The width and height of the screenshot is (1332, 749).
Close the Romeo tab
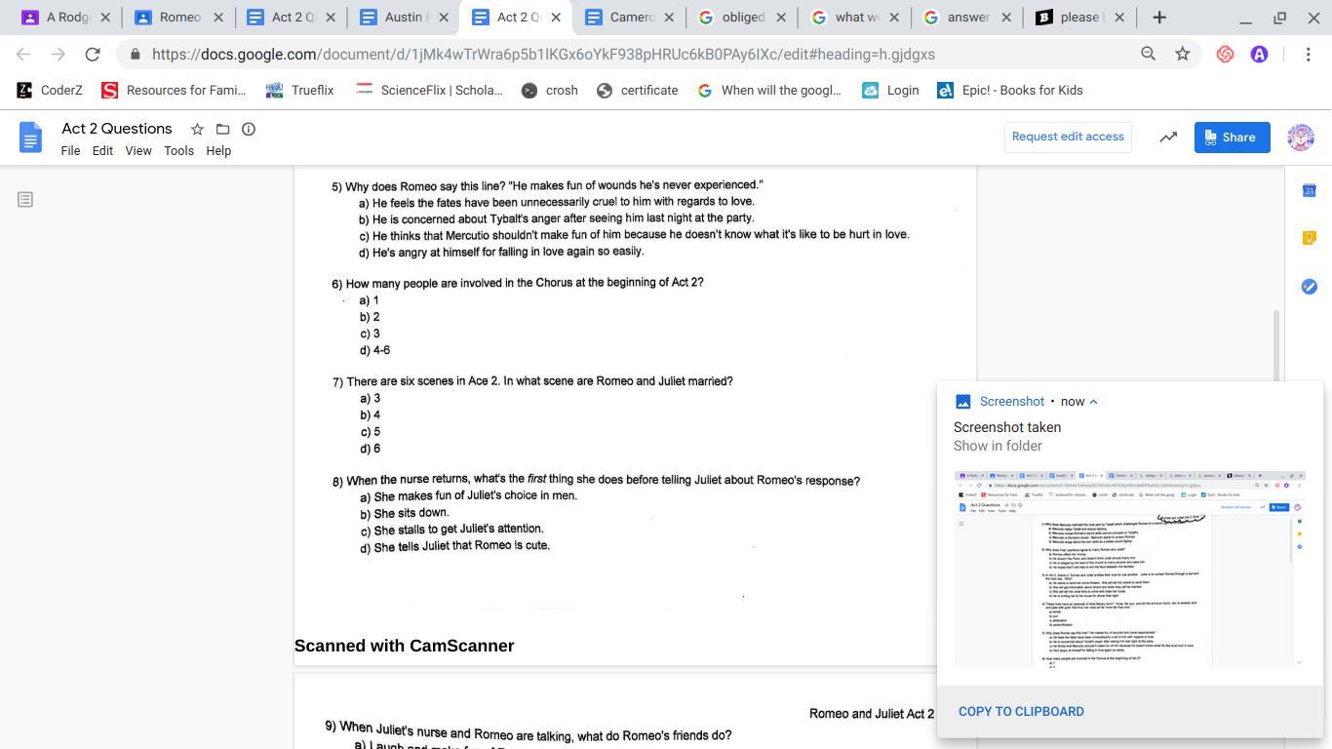pos(217,18)
